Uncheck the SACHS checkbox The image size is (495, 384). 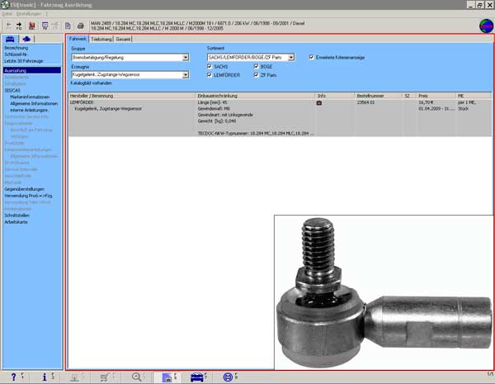210,66
